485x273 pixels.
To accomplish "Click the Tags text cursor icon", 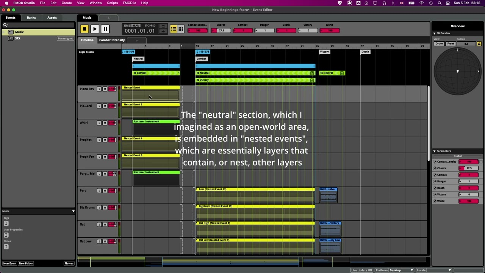I will pos(6,223).
